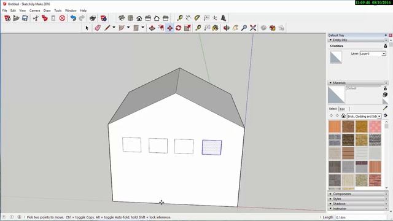
Task: Open materials Details arrow button
Action: [386, 115]
